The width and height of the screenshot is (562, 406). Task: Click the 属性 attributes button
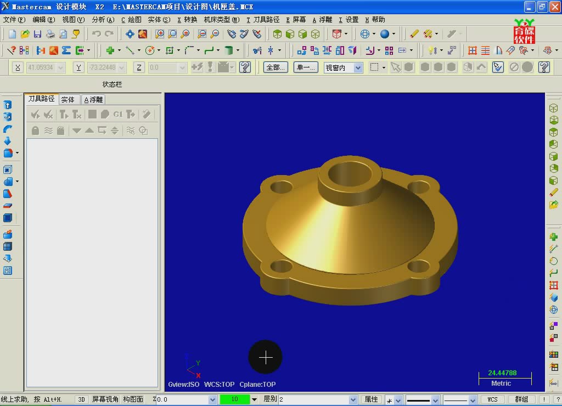[372, 399]
